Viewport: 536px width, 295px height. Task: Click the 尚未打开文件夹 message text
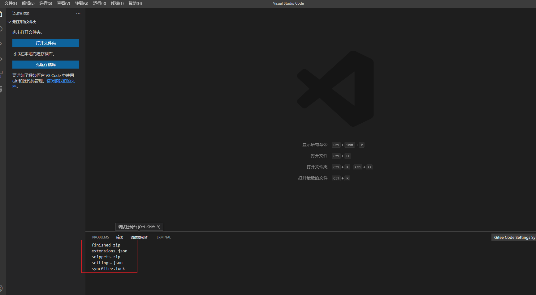click(x=28, y=32)
